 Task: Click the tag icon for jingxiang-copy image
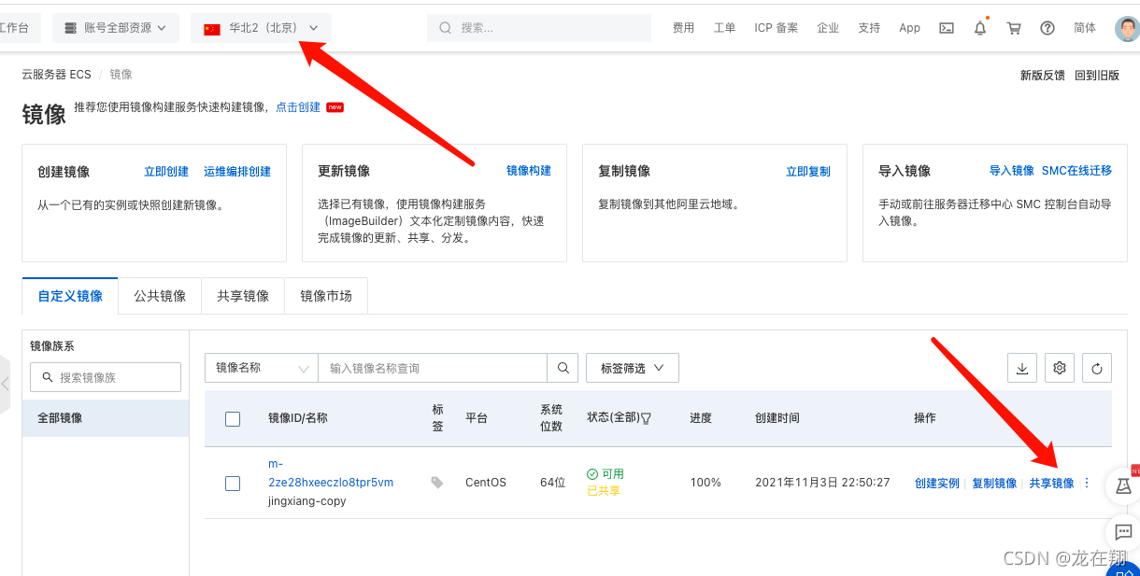(x=437, y=483)
